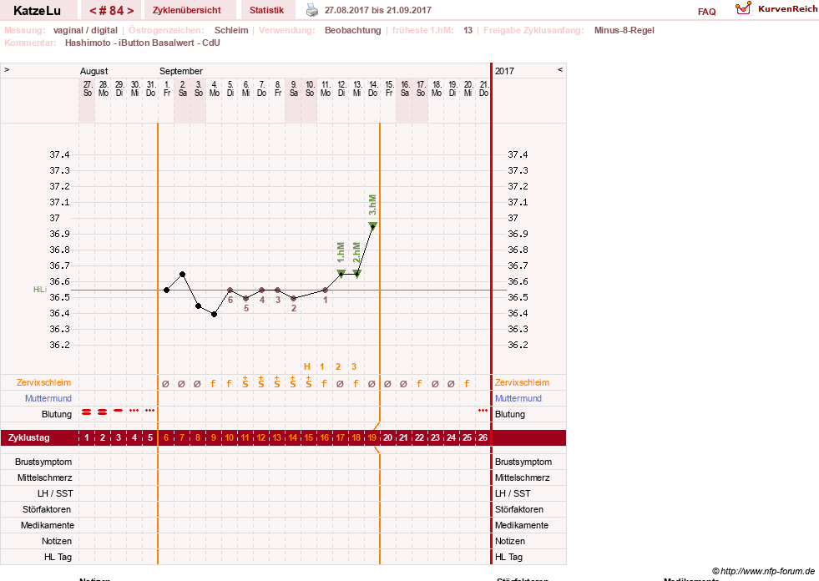Expand the chart using the left '>' arrow
The width and height of the screenshot is (819, 581).
click(x=7, y=69)
